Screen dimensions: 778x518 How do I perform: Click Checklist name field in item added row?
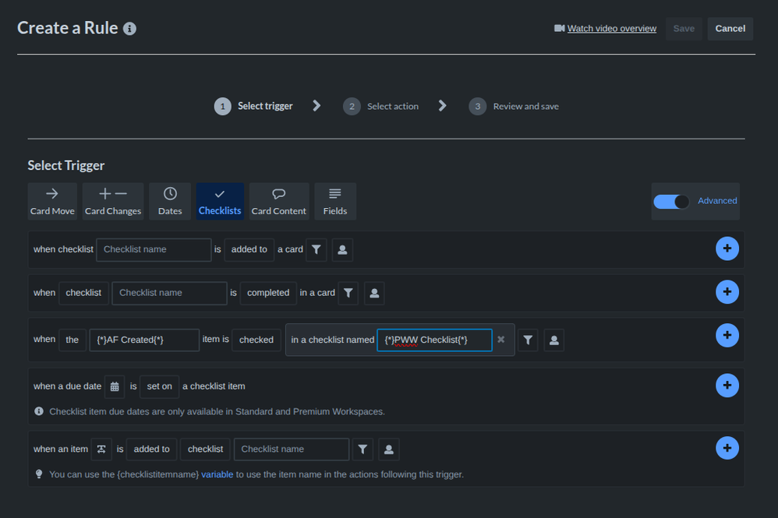(x=292, y=449)
